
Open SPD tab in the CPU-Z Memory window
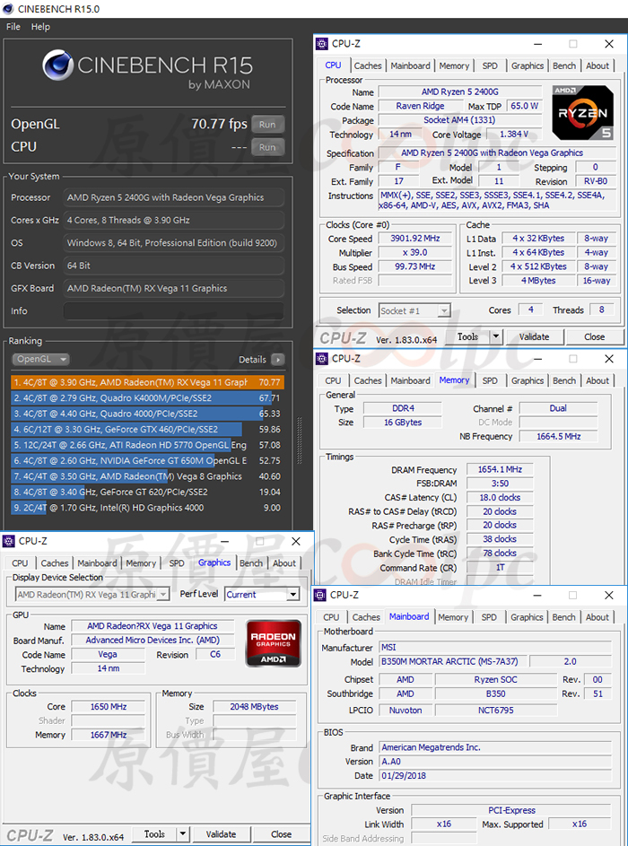coord(490,380)
